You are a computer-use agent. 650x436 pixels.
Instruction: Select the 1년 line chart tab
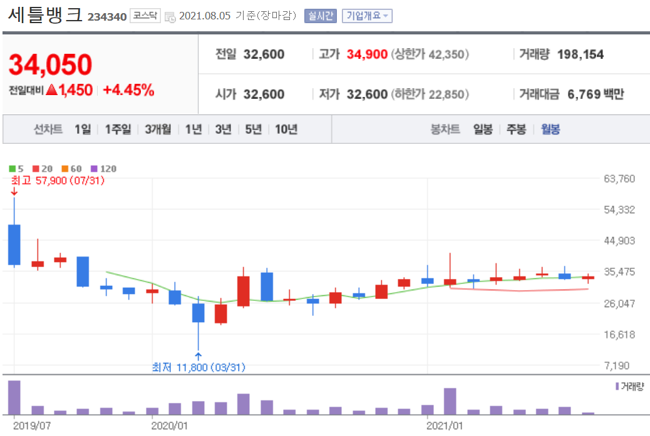[x=193, y=129]
